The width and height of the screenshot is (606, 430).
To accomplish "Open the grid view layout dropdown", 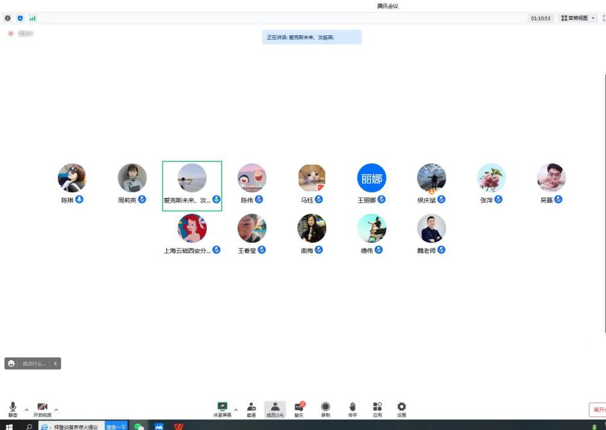I will [x=578, y=18].
